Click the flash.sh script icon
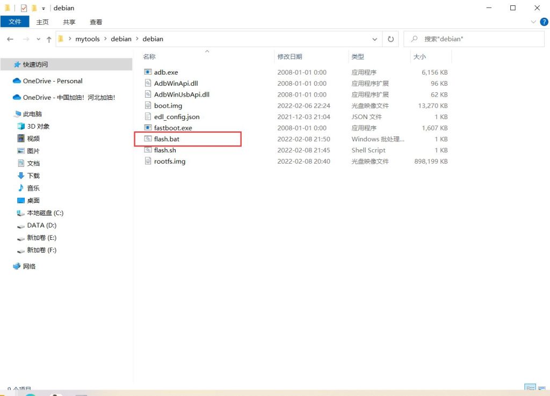The height and width of the screenshot is (396, 550). (148, 150)
